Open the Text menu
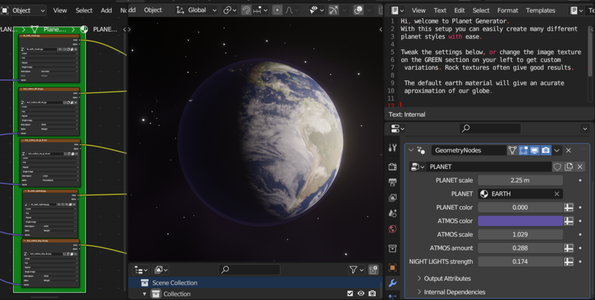This screenshot has width=595, height=300. pyautogui.click(x=440, y=10)
